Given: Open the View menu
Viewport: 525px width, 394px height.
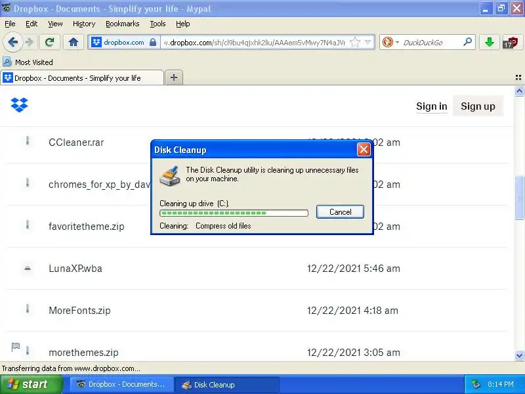Looking at the screenshot, I should click(x=55, y=24).
